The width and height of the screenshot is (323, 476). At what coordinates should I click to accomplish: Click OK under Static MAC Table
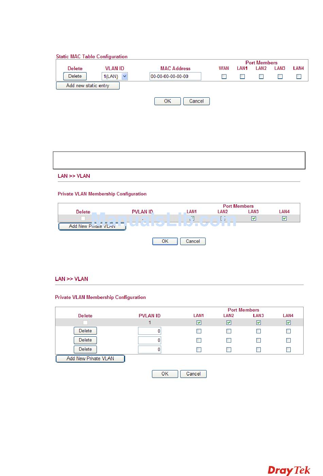pos(168,101)
